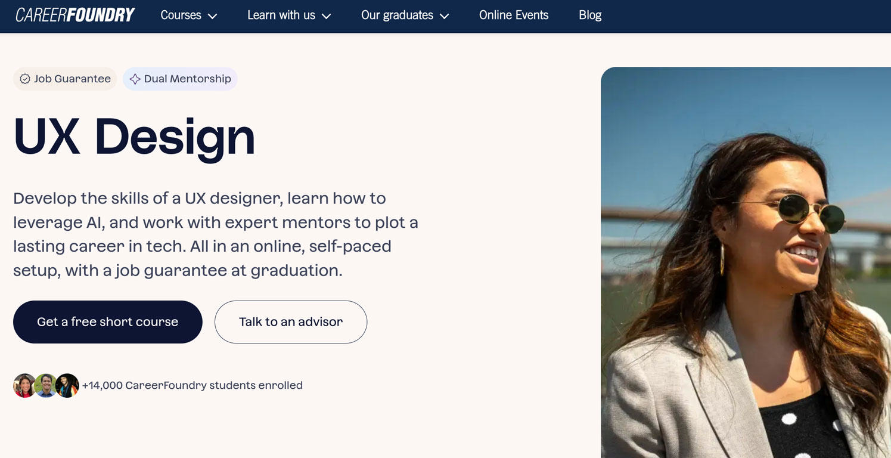Click the 14,000 students enrolled text

coord(193,385)
